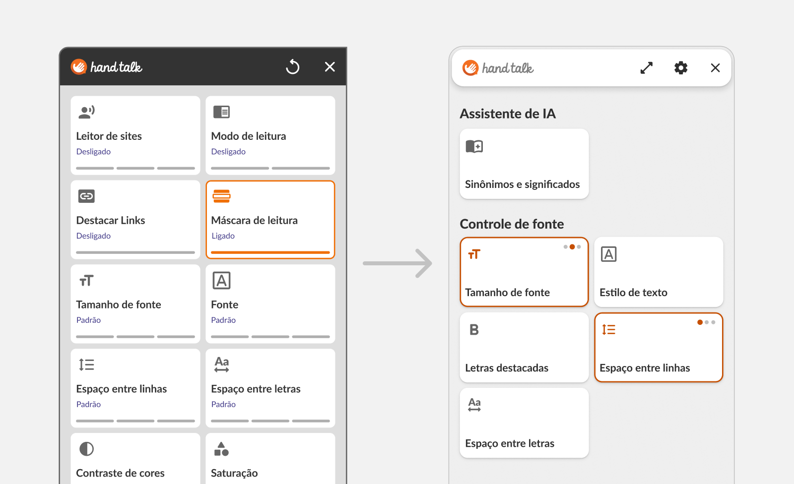Image resolution: width=794 pixels, height=484 pixels.
Task: Select Espaço entre letras in the right panel
Action: coord(524,423)
